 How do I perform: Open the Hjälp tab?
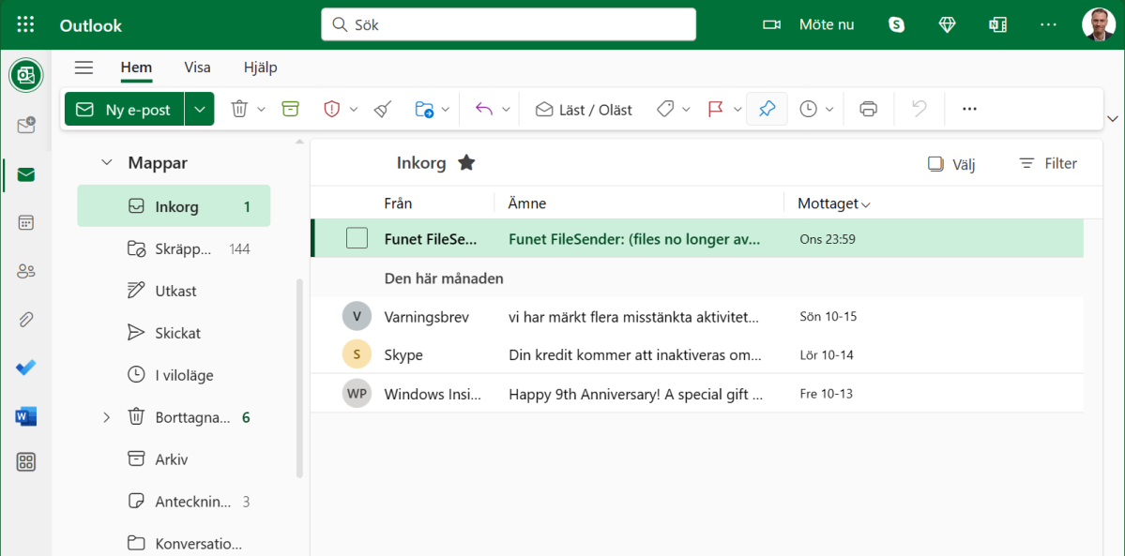pos(260,68)
